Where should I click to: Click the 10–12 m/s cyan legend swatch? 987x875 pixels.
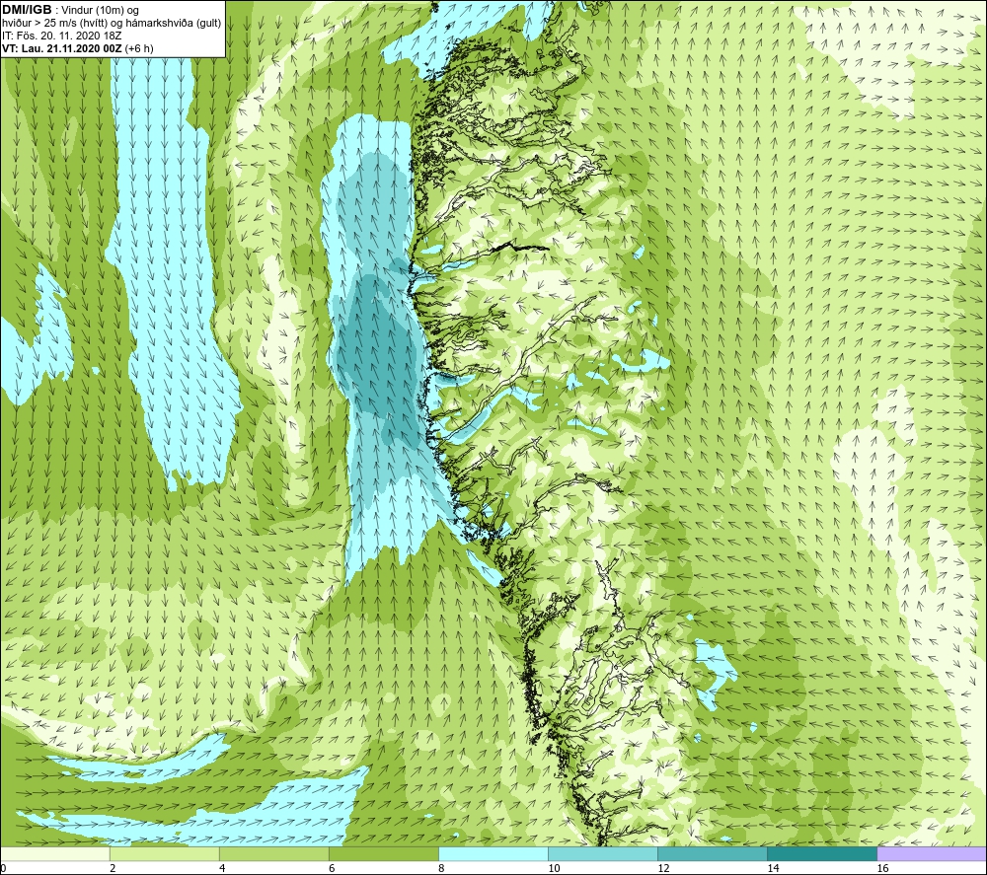coord(602,854)
